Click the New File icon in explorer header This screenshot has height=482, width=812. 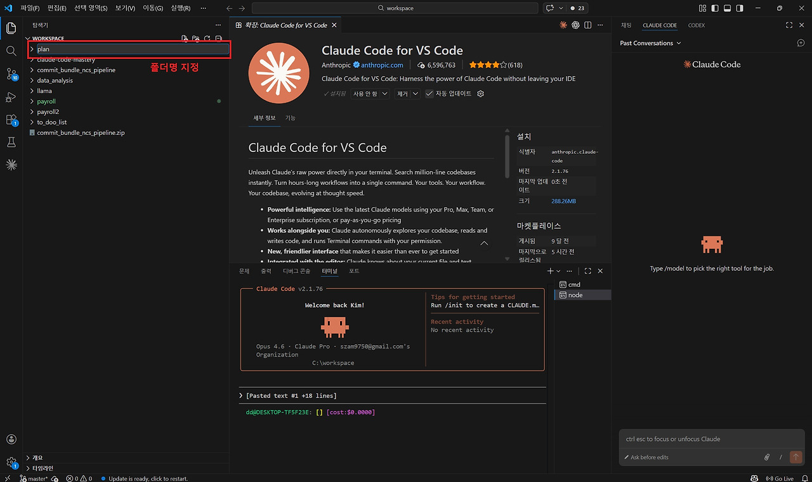pyautogui.click(x=185, y=39)
